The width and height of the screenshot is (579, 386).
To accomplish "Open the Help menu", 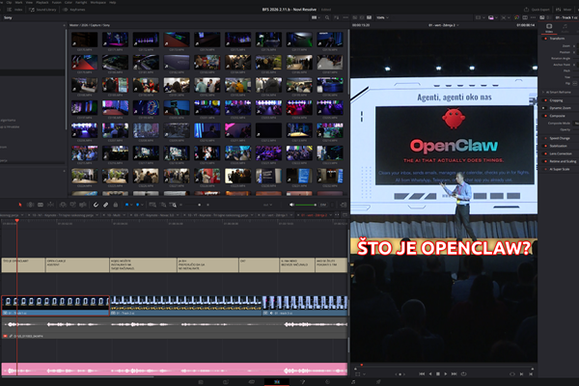I will click(112, 2).
